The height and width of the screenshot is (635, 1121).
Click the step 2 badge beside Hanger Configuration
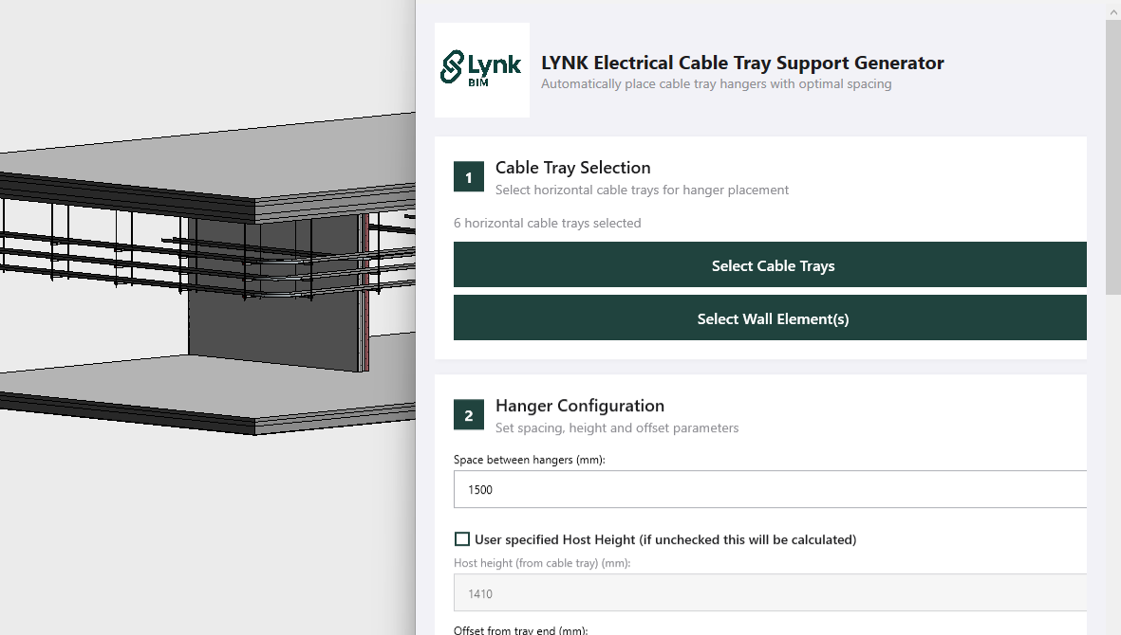pyautogui.click(x=468, y=414)
